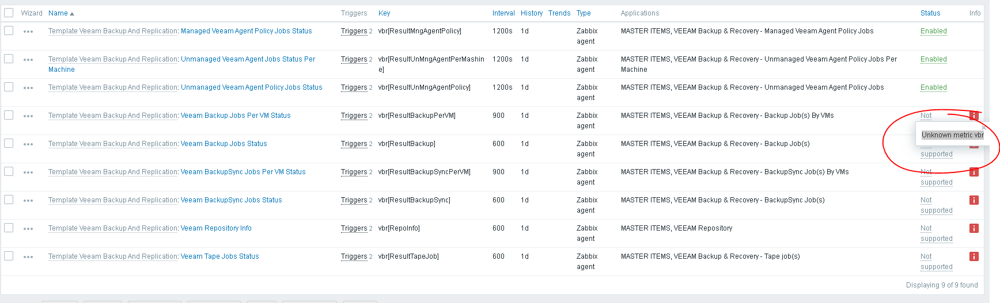Open wizard dots for Veeam BackupSync Jobs Per VM Status
The image size is (1000, 303).
(28, 172)
